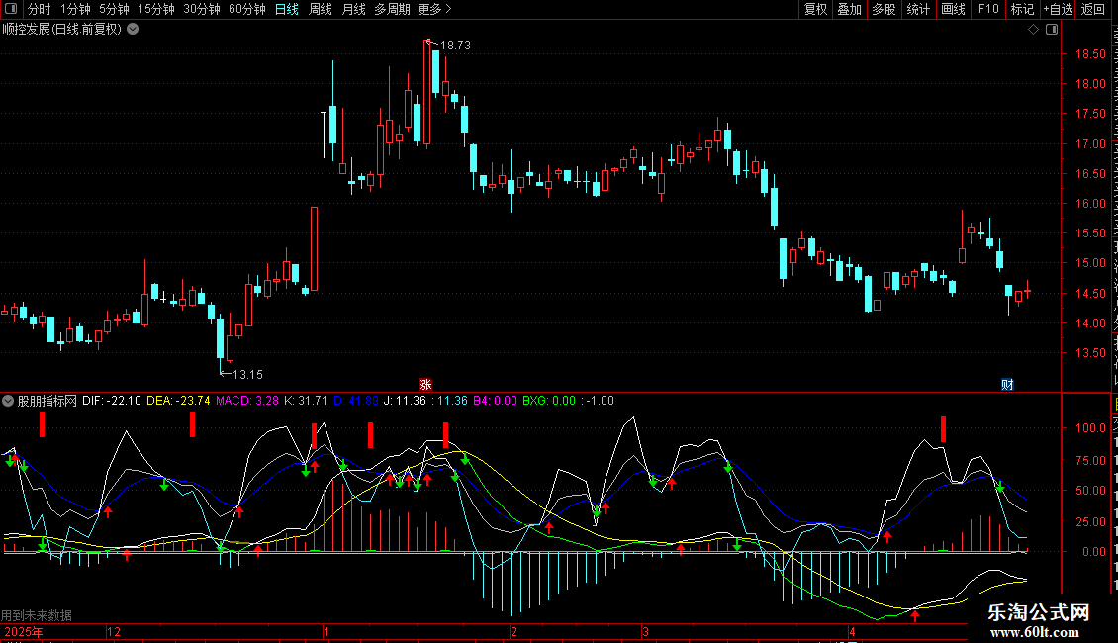Click the 18.73 high price label
Screen dimensions: 1118x643
455,45
